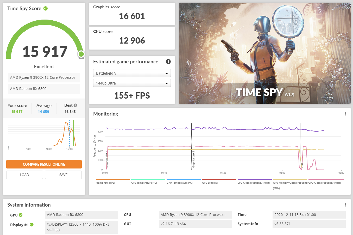Click the score gauge end knob
Image resolution: width=353 pixels, height=235 pixels.
[81, 54]
